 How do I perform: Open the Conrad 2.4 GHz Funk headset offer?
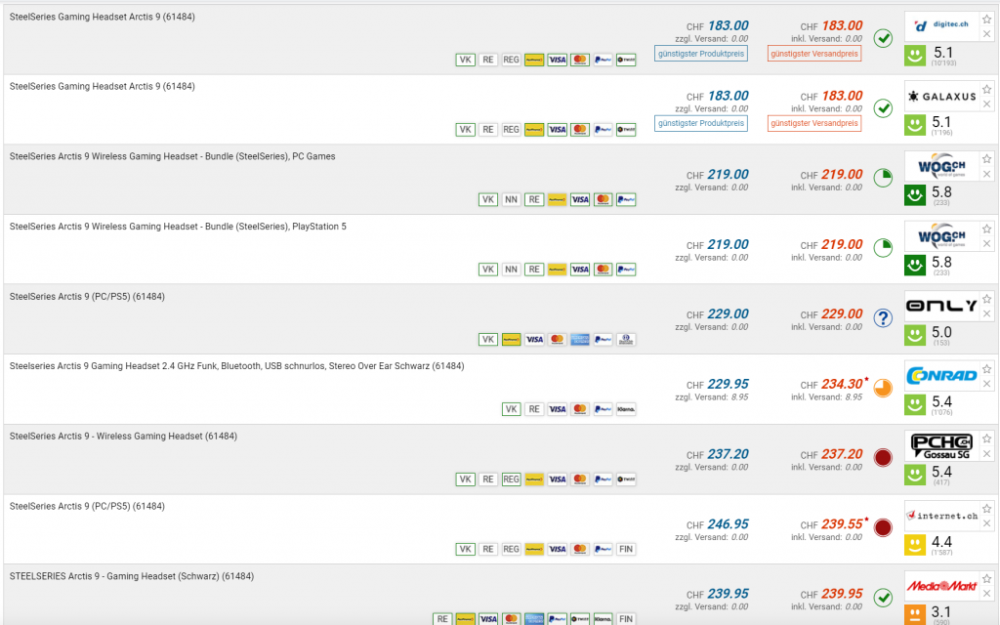[x=236, y=366]
